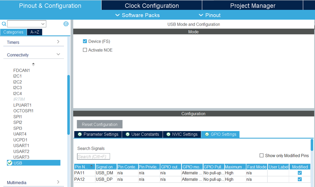Switch to the A->Z tab
This screenshot has height=187, width=315.
pos(35,32)
